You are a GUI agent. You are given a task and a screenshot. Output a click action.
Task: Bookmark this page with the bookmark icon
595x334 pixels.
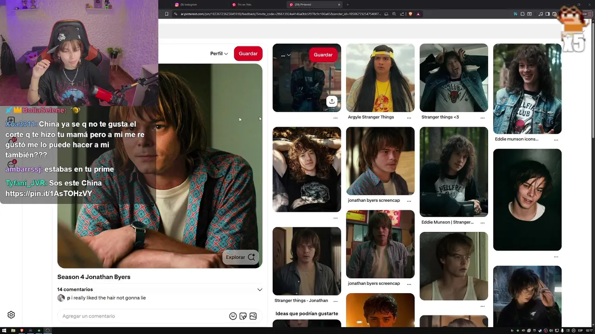pyautogui.click(x=167, y=14)
